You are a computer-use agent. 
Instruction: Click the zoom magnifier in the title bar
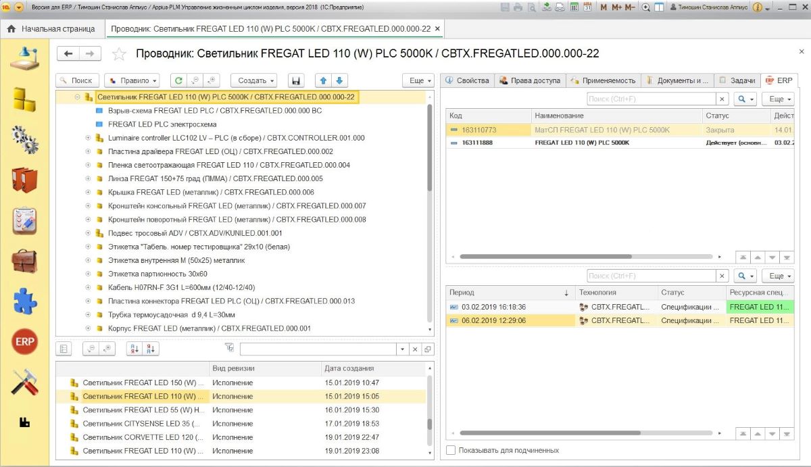click(x=646, y=7)
